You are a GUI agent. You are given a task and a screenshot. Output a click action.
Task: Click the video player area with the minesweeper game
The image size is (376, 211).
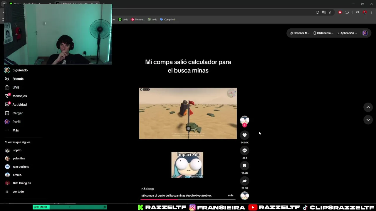pos(188,113)
